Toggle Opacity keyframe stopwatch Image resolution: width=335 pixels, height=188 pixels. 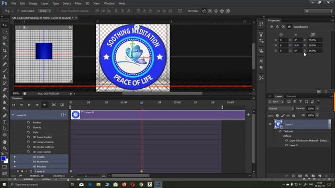point(28,127)
